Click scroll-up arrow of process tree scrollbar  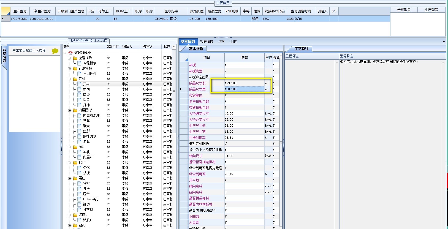pos(174,47)
